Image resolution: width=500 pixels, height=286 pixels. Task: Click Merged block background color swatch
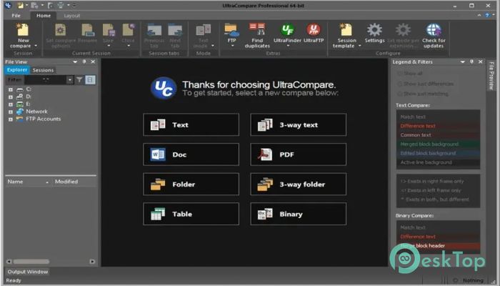[438, 144]
